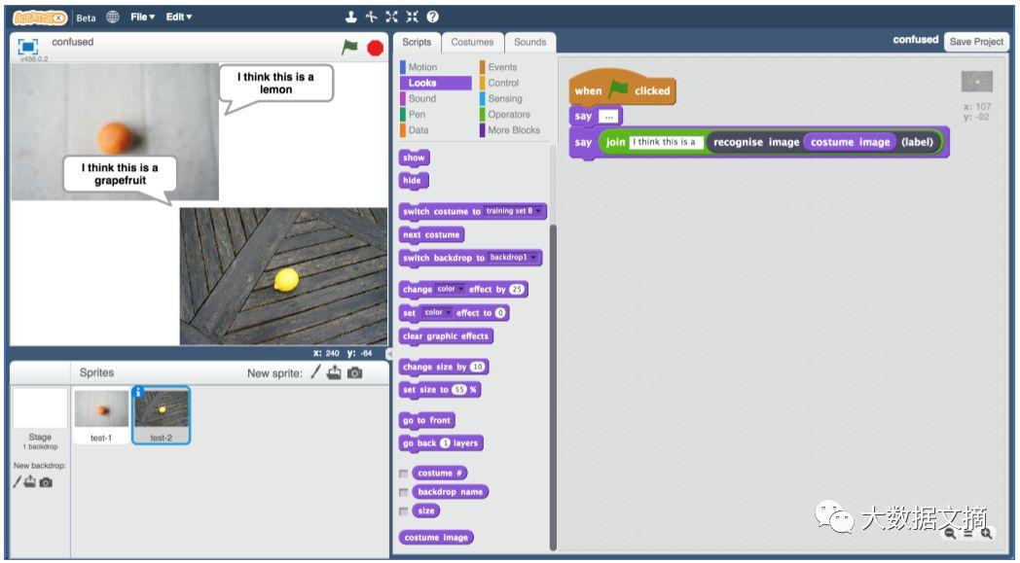This screenshot has height=563, width=1020.
Task: Select the Delete scissors tool
Action: click(x=372, y=17)
